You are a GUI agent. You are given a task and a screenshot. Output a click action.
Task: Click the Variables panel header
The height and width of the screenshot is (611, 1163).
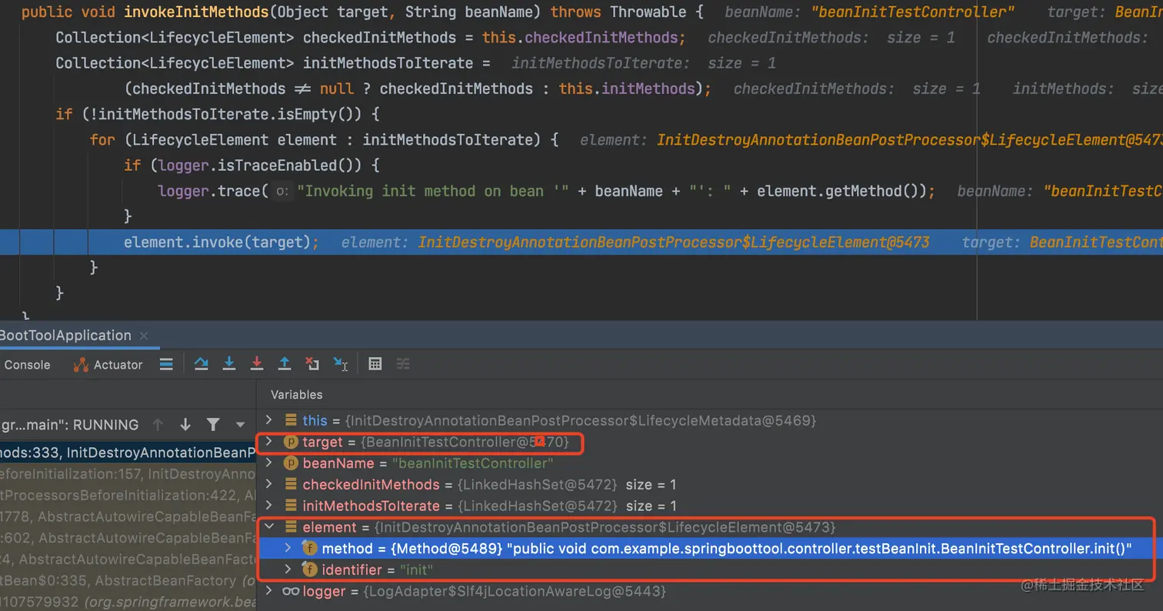tap(296, 394)
